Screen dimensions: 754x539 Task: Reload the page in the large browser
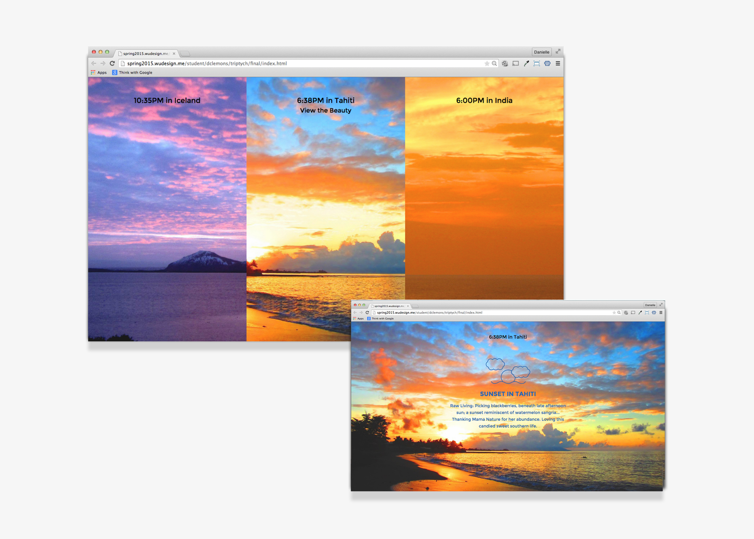(x=112, y=64)
